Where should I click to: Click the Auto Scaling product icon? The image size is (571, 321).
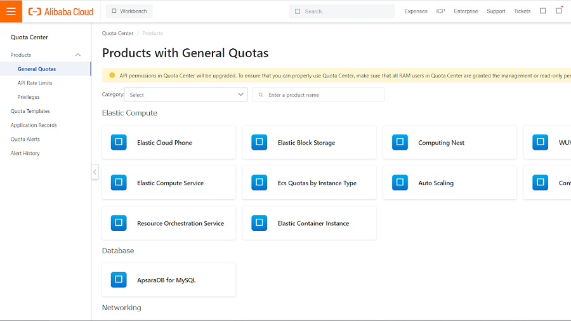click(400, 183)
